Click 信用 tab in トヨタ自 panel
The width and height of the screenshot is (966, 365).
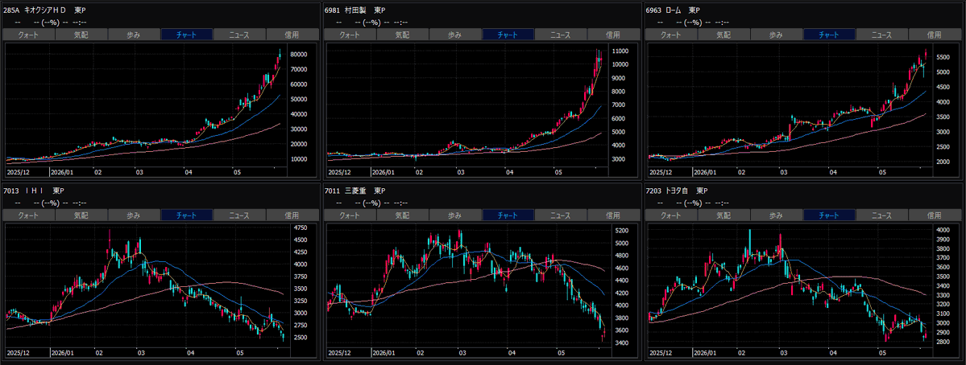(935, 215)
